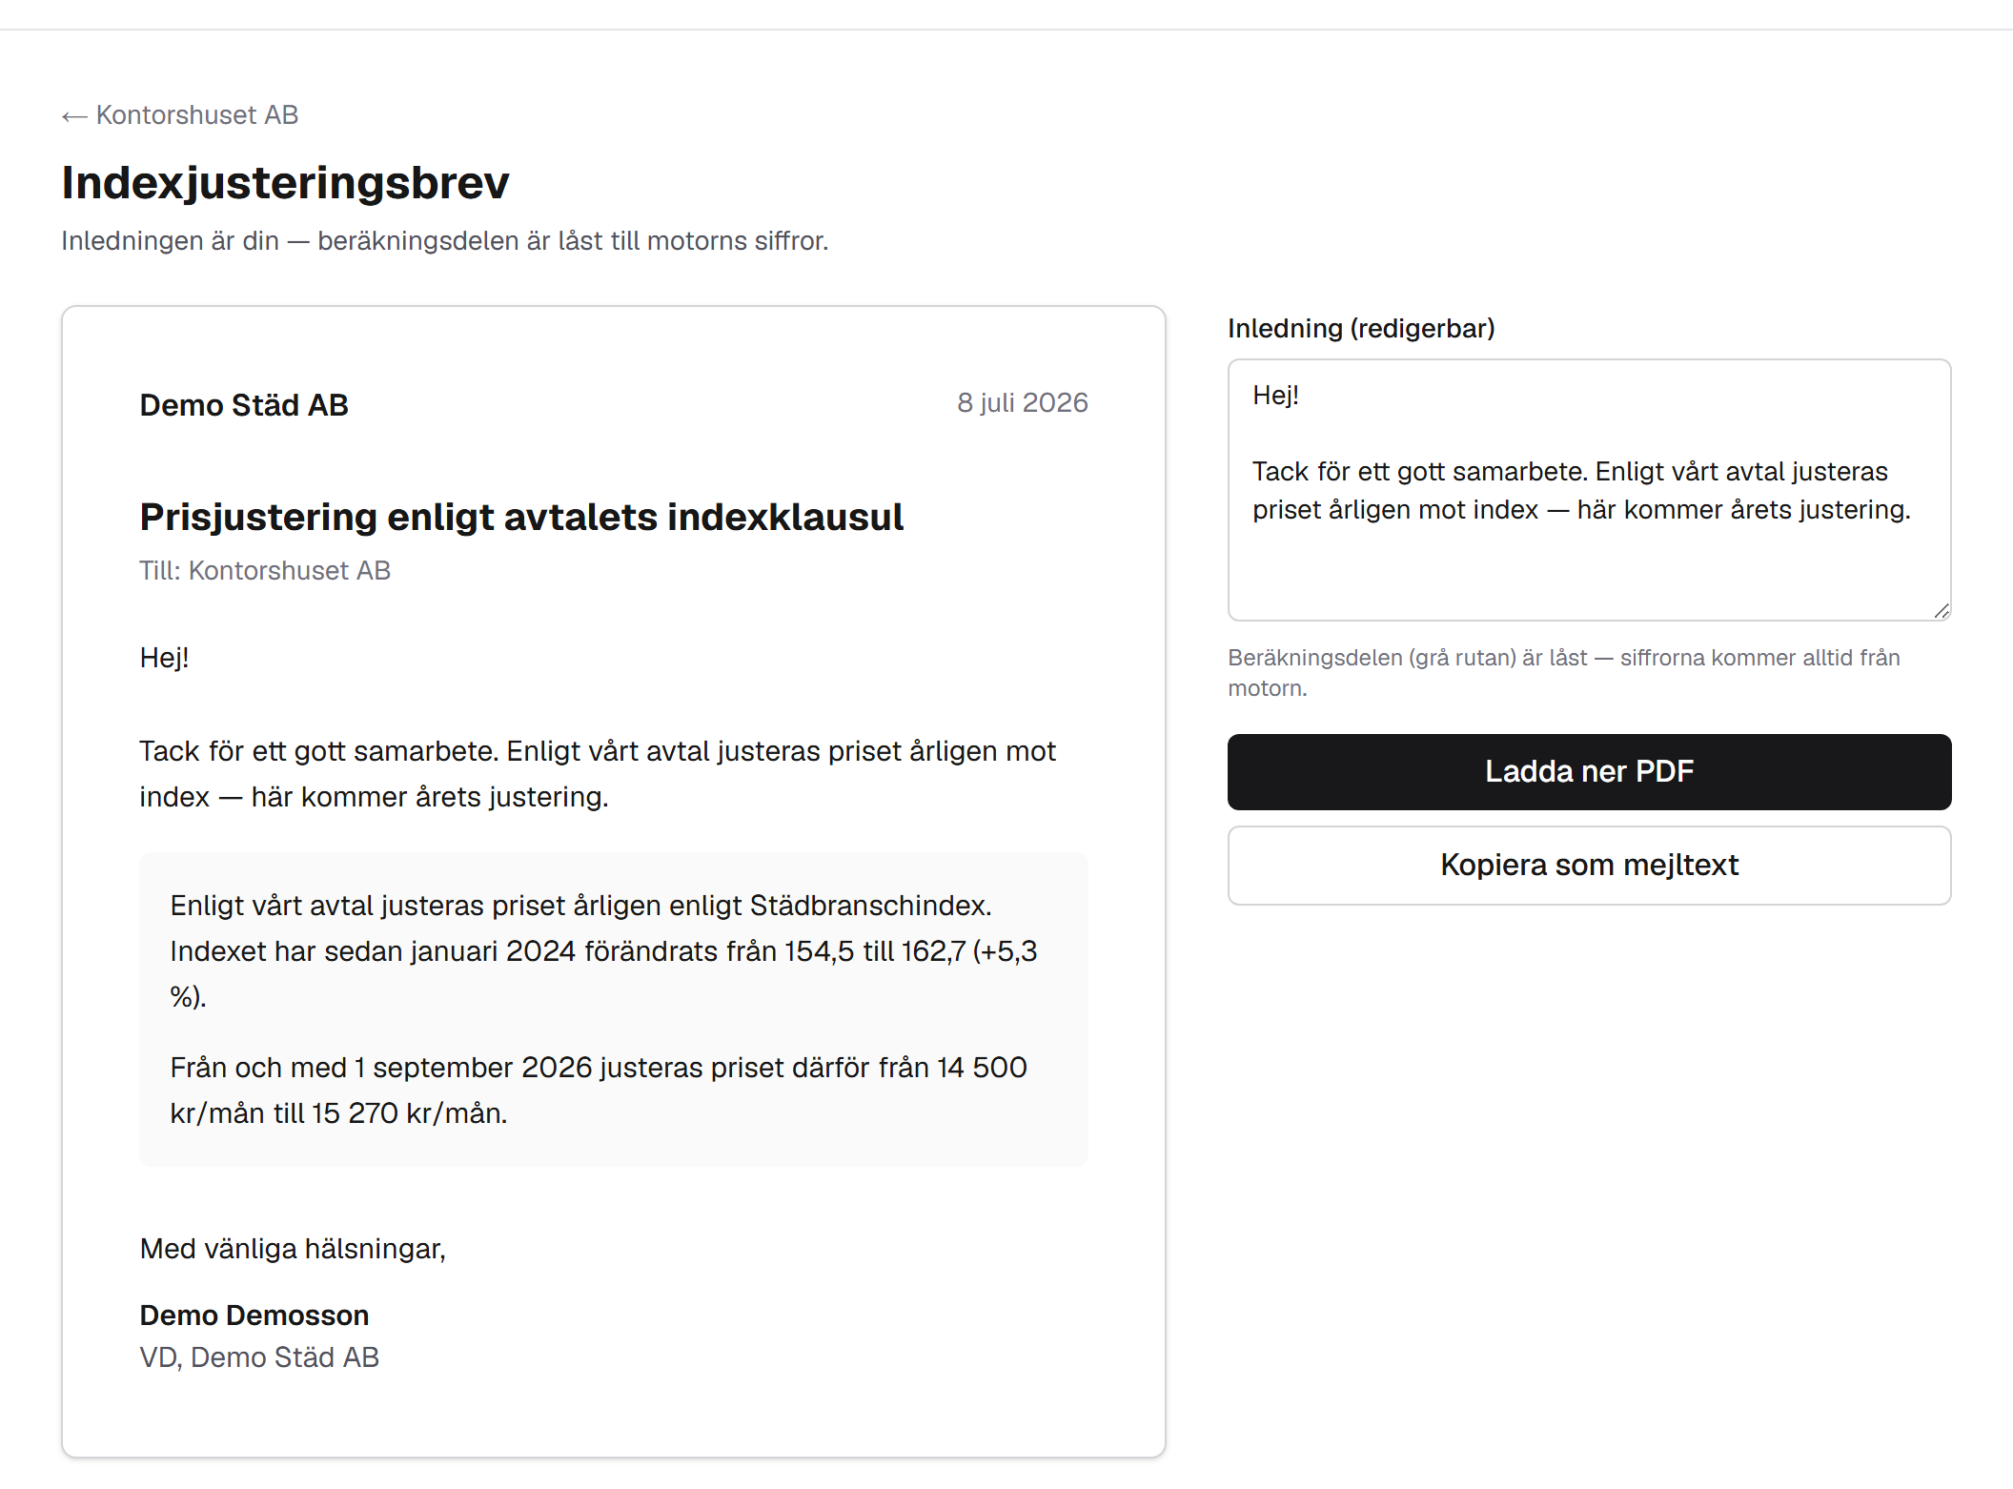
Task: Click the letter date 8 juli 2026
Action: [1022, 402]
